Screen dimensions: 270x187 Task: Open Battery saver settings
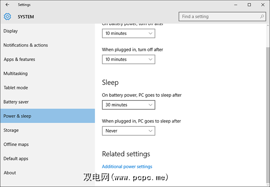(x=16, y=102)
